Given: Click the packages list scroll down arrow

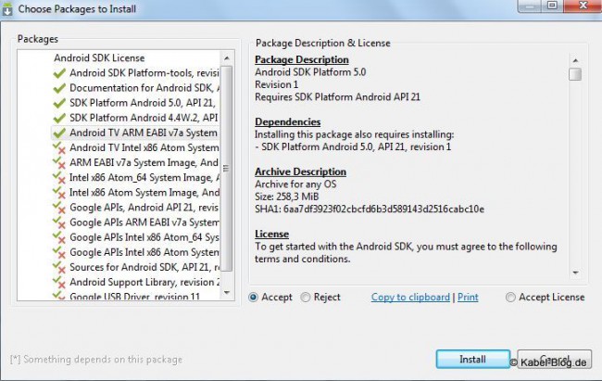Looking at the screenshot, I should click(227, 293).
